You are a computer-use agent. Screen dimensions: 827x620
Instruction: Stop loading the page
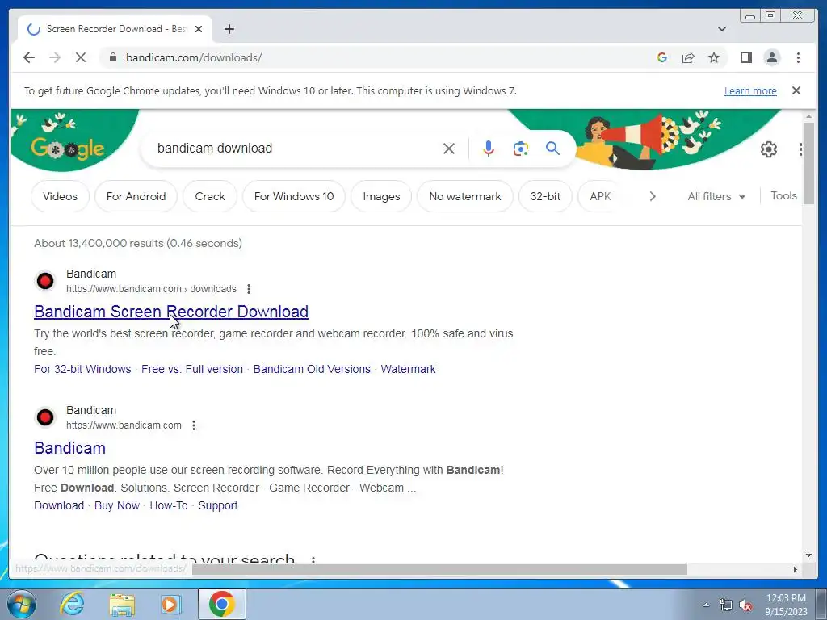[x=81, y=57]
